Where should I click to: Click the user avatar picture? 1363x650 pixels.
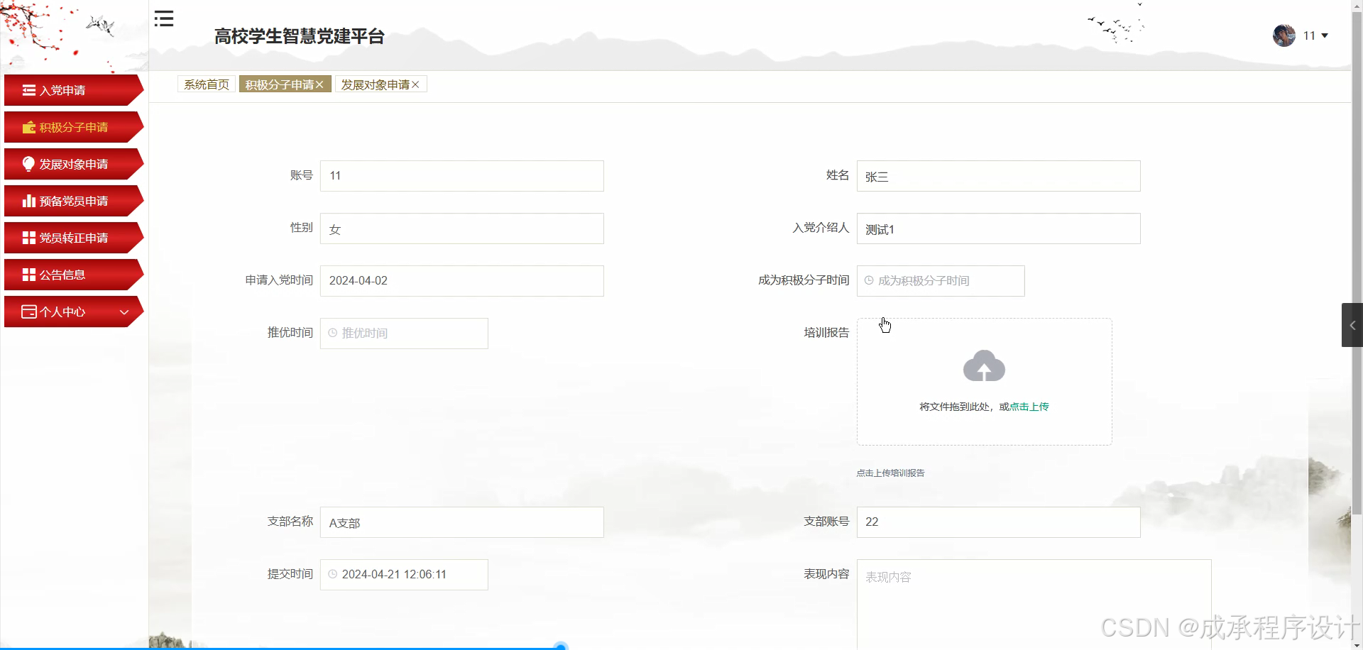pos(1283,35)
